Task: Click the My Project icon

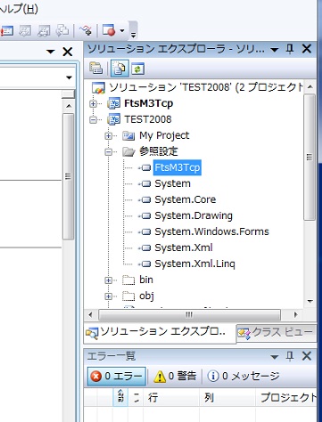Action: (128, 136)
